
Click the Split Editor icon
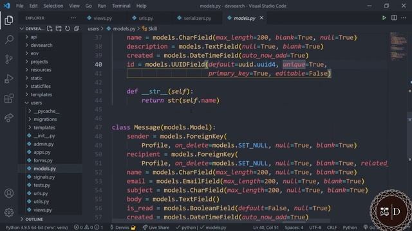point(394,18)
